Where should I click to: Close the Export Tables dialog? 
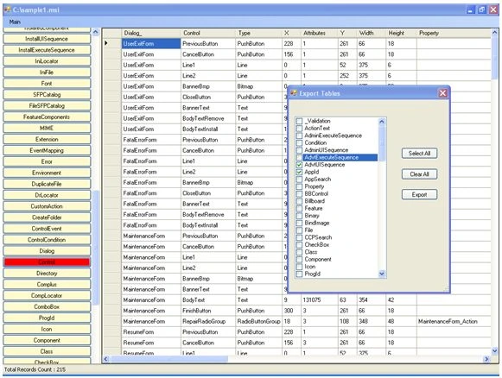pyautogui.click(x=442, y=93)
